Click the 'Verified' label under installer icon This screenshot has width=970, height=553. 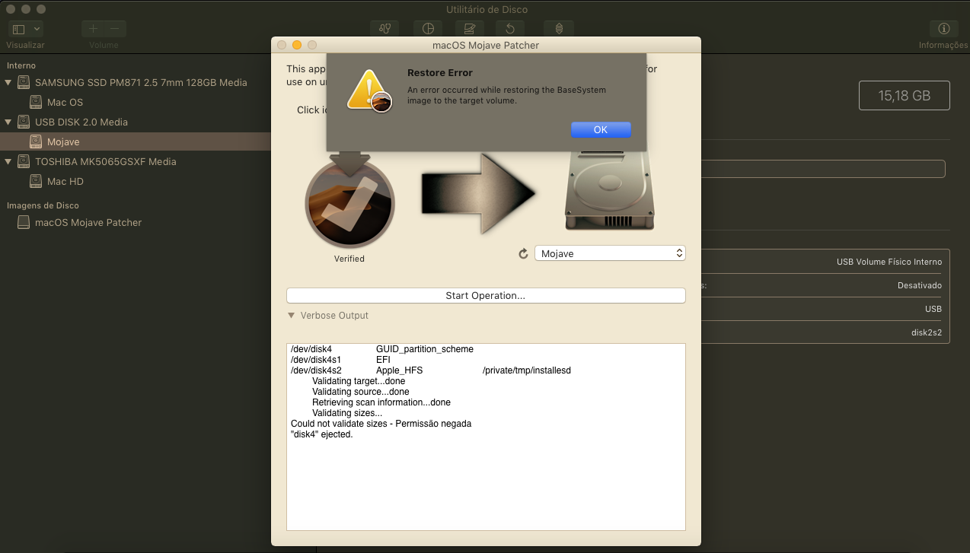pos(349,259)
